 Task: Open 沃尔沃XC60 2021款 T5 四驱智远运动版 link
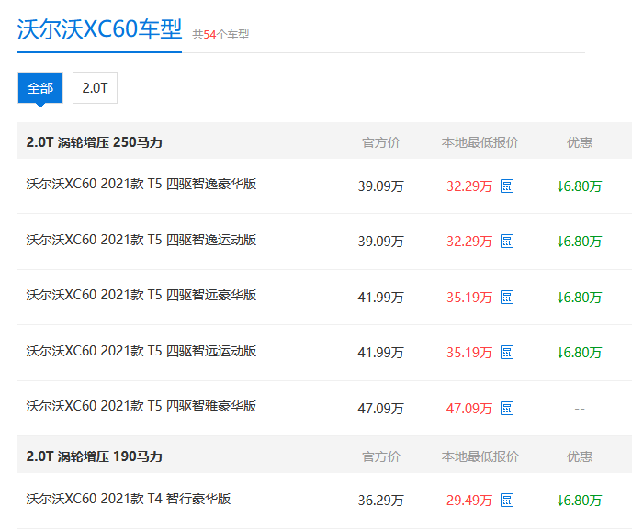(x=141, y=351)
